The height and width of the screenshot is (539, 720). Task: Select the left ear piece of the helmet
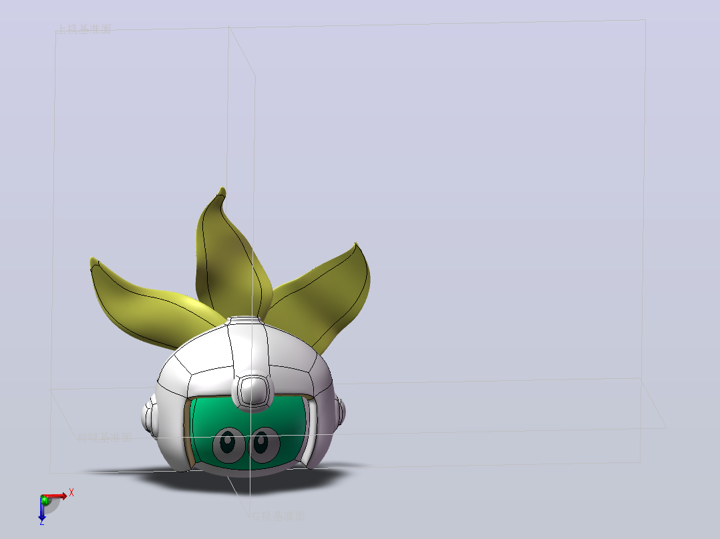point(149,418)
